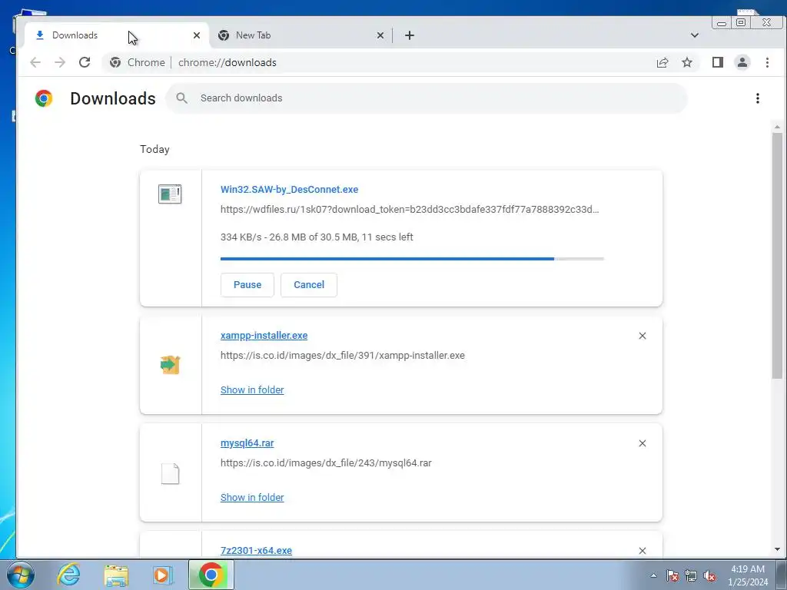Open Internet Explorer from taskbar

[68, 575]
